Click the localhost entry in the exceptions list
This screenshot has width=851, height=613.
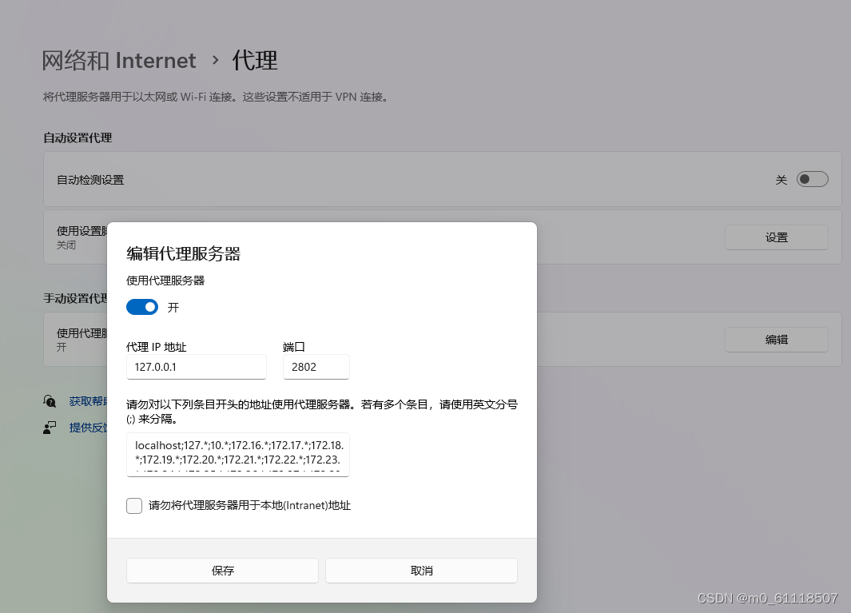pos(152,446)
